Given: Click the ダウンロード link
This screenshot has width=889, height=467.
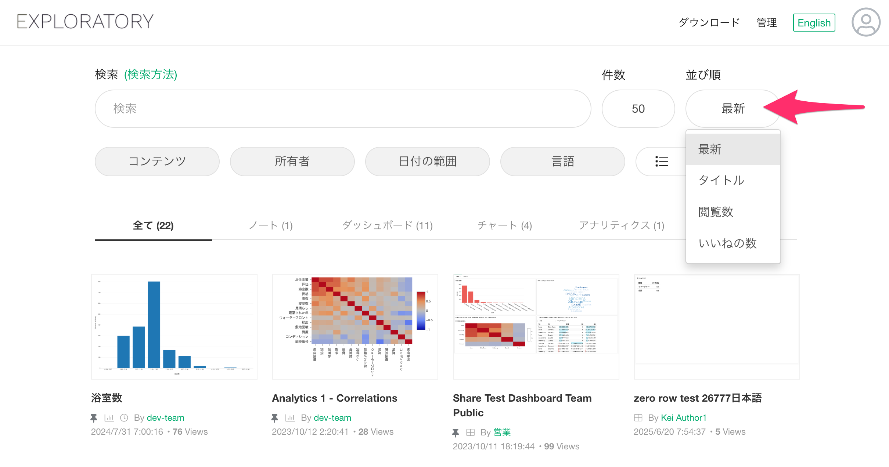Looking at the screenshot, I should (x=709, y=23).
